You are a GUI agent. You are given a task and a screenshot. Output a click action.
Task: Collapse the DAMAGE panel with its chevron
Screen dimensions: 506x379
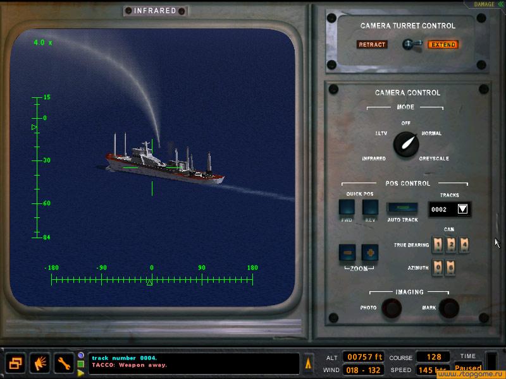click(x=499, y=4)
